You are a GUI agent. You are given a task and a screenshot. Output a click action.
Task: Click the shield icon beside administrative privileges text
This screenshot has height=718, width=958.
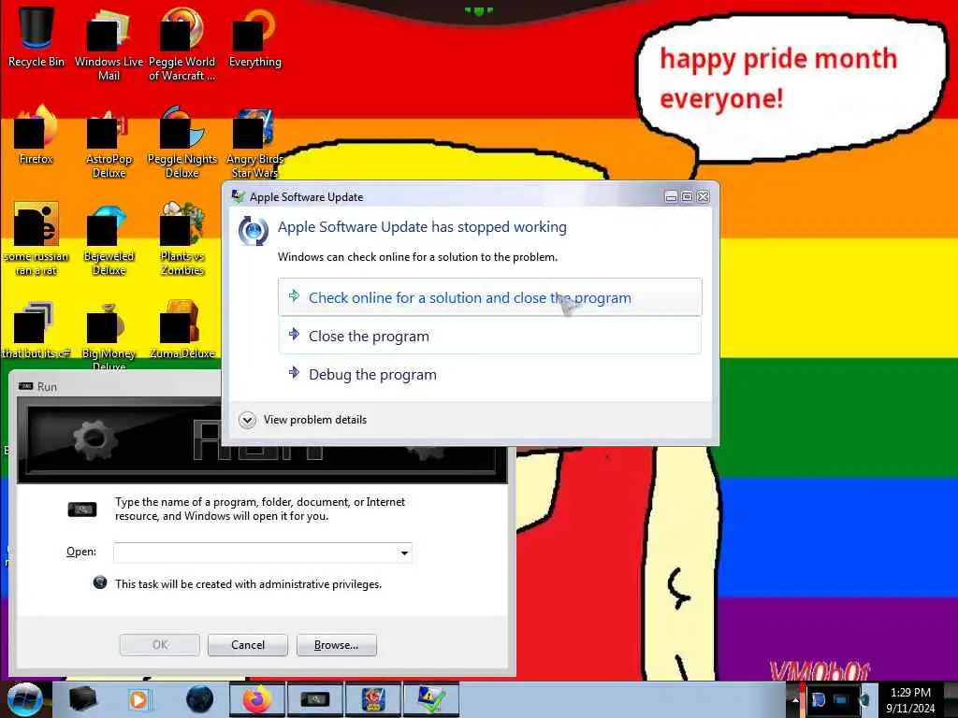tap(99, 582)
